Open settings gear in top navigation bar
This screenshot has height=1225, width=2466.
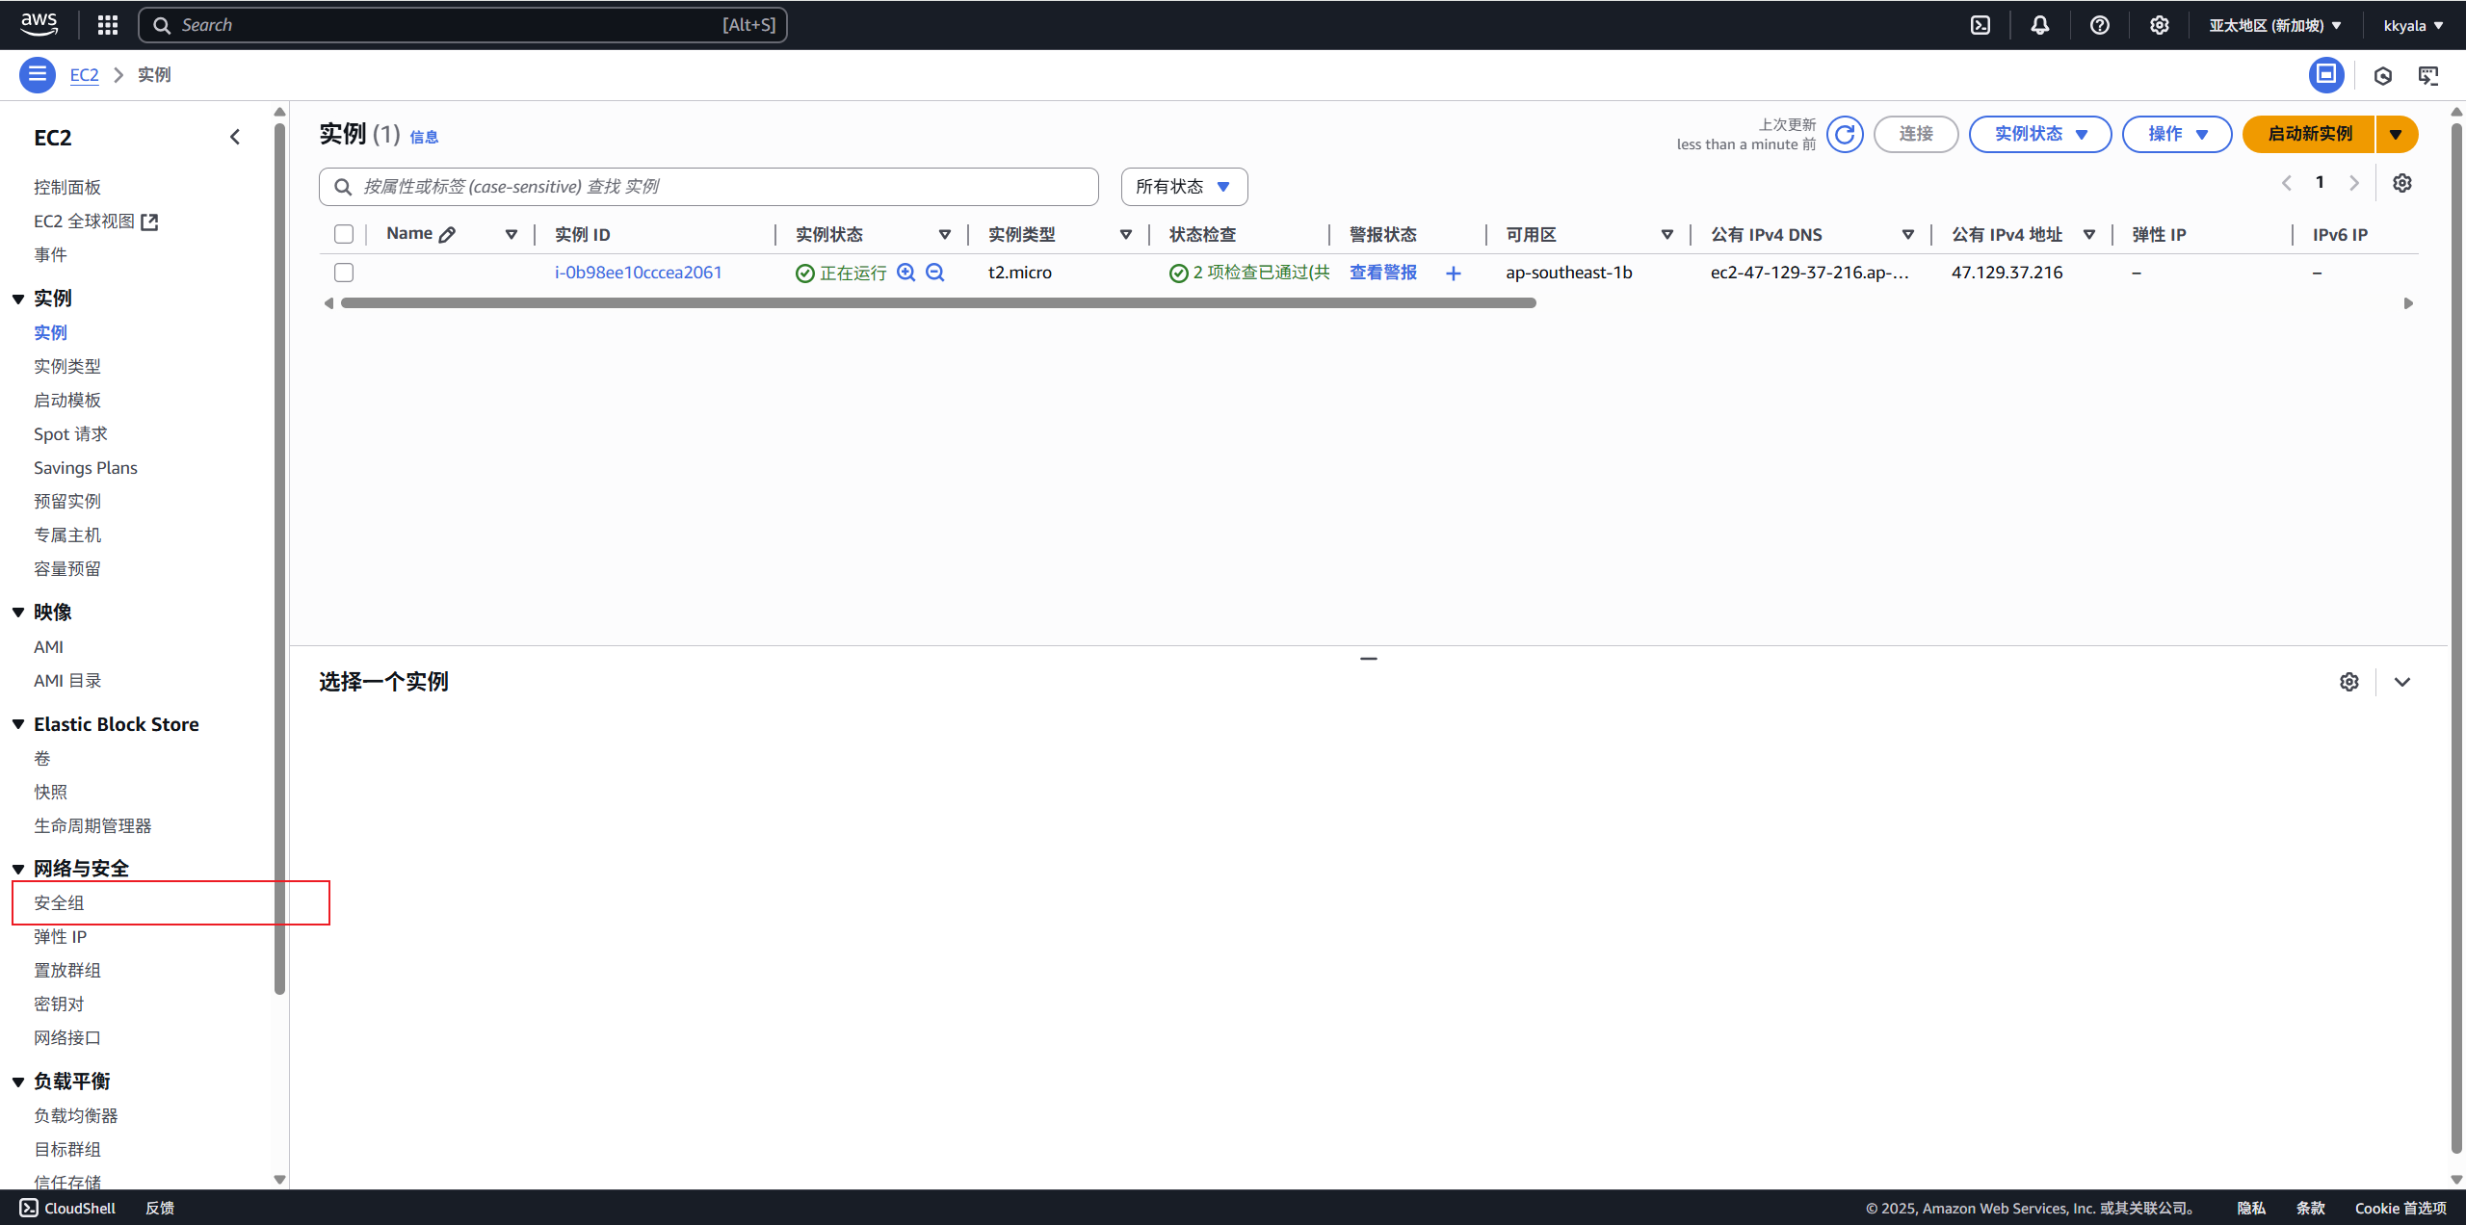click(2160, 25)
